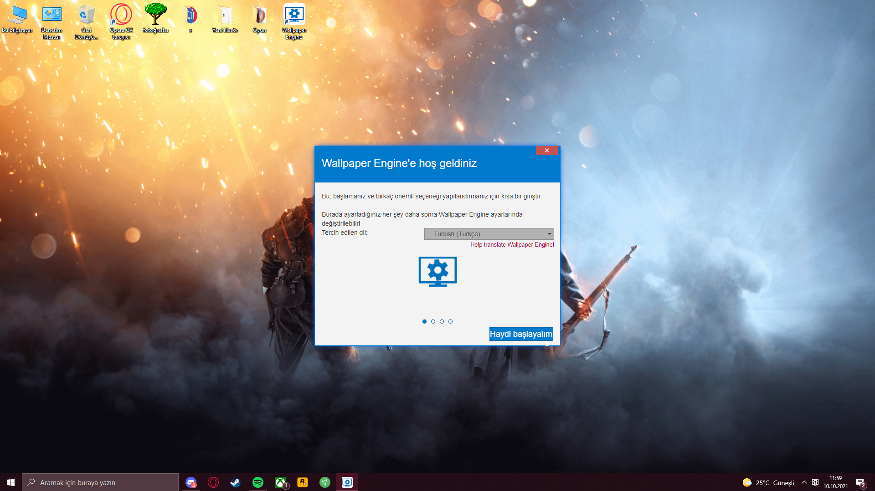This screenshot has height=491, width=875.
Task: Open Rockstar Games Launcher from the taskbar
Action: [x=303, y=482]
